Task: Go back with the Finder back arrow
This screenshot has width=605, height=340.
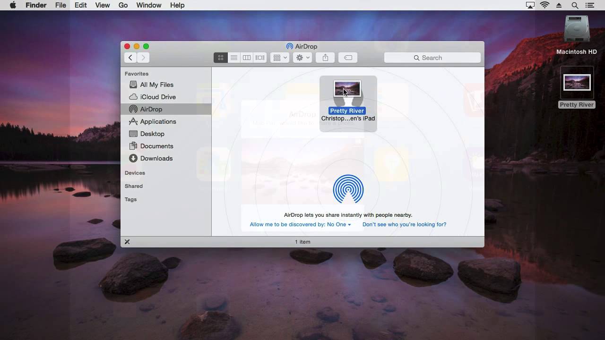Action: (x=130, y=58)
